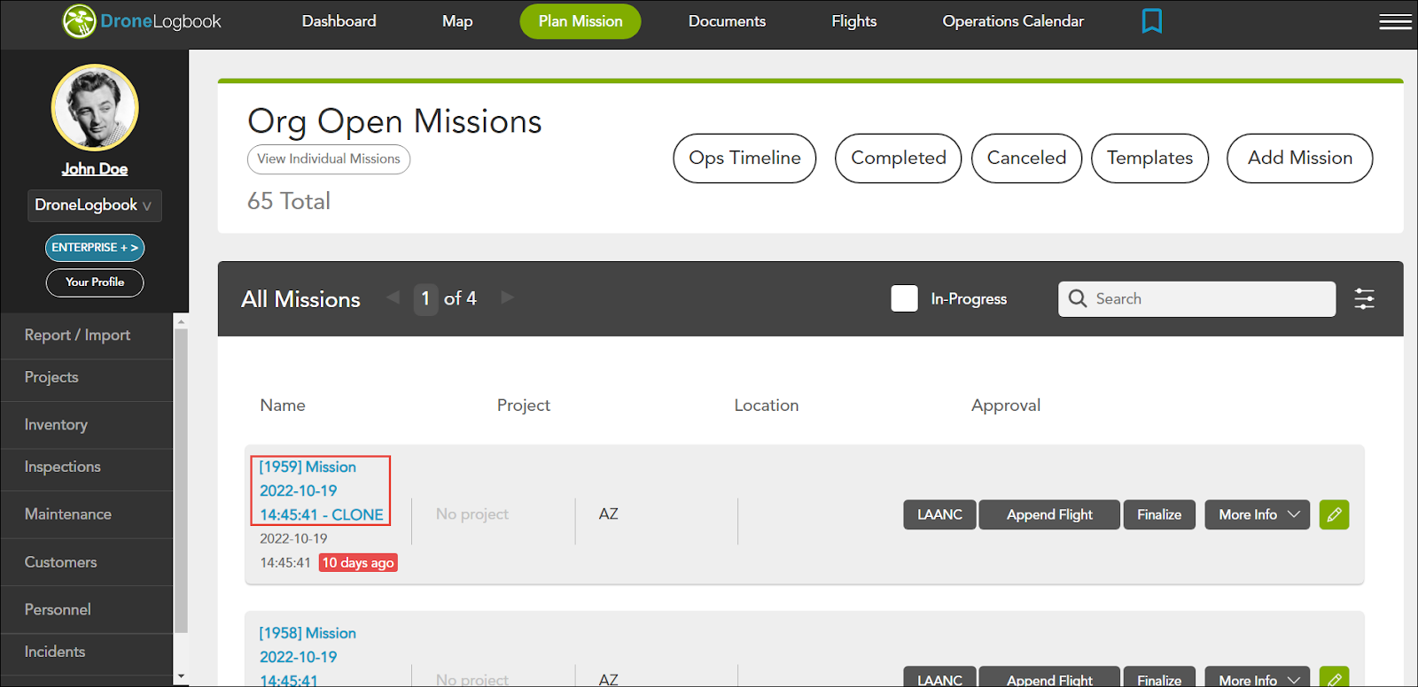Expand More Info for mission 1958
1418x687 pixels.
pyautogui.click(x=1257, y=677)
